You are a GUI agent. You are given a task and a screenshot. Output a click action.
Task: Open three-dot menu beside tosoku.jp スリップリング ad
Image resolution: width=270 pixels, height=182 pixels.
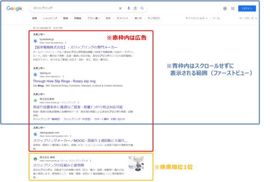tap(78, 102)
